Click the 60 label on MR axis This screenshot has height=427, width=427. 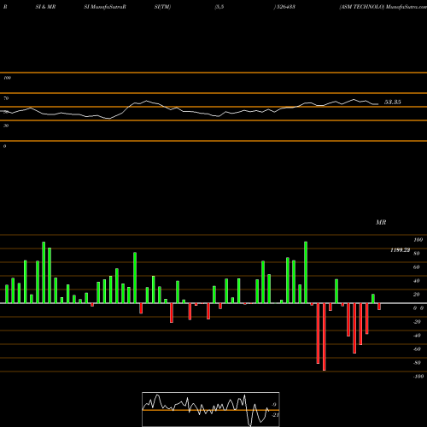click(417, 267)
